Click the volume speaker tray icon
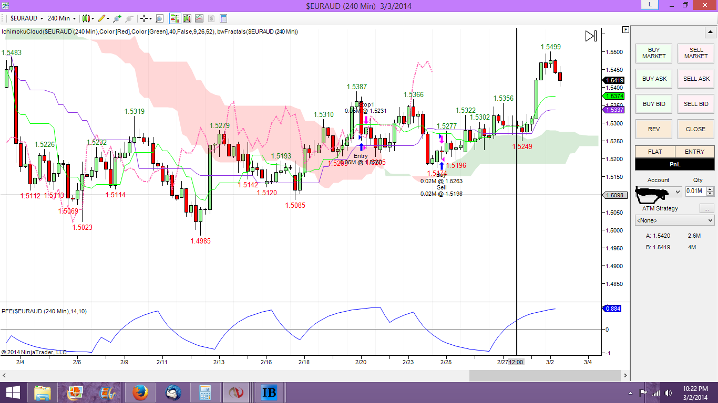The width and height of the screenshot is (718, 403). pos(669,393)
